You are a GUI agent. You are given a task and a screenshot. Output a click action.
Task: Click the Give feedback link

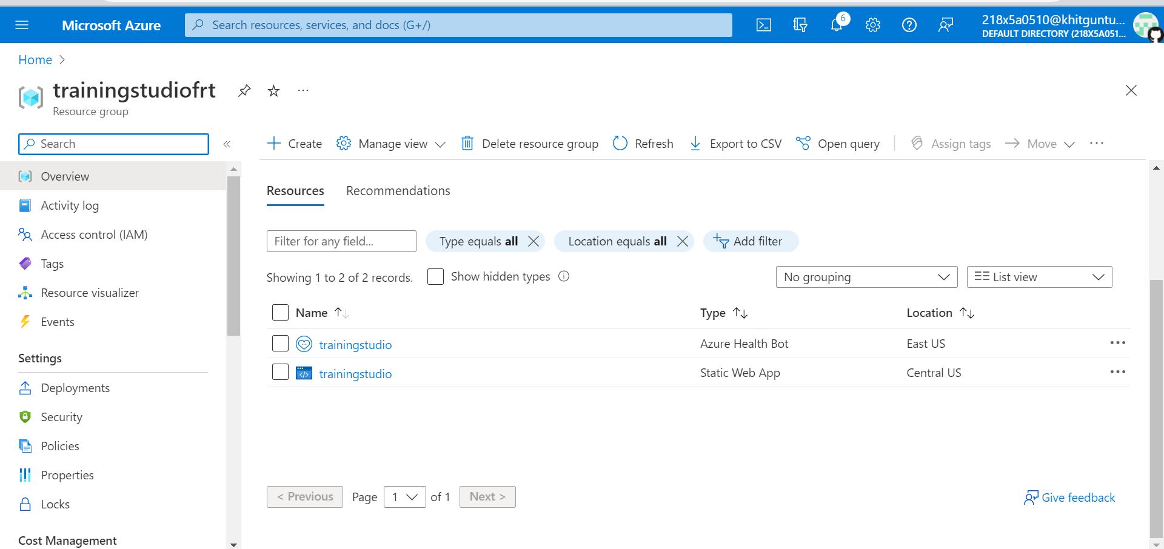[x=1069, y=497]
